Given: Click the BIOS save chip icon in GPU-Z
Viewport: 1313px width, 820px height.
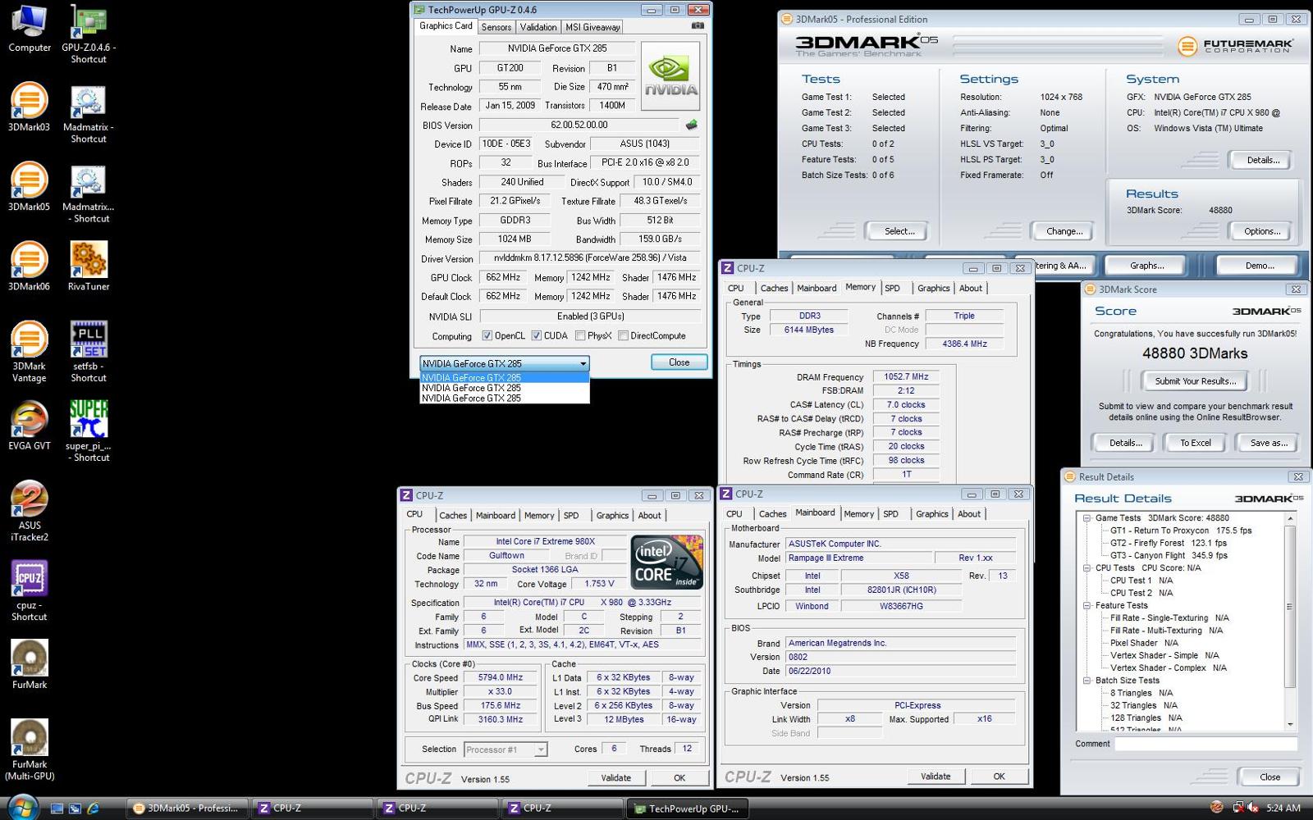Looking at the screenshot, I should click(x=691, y=125).
